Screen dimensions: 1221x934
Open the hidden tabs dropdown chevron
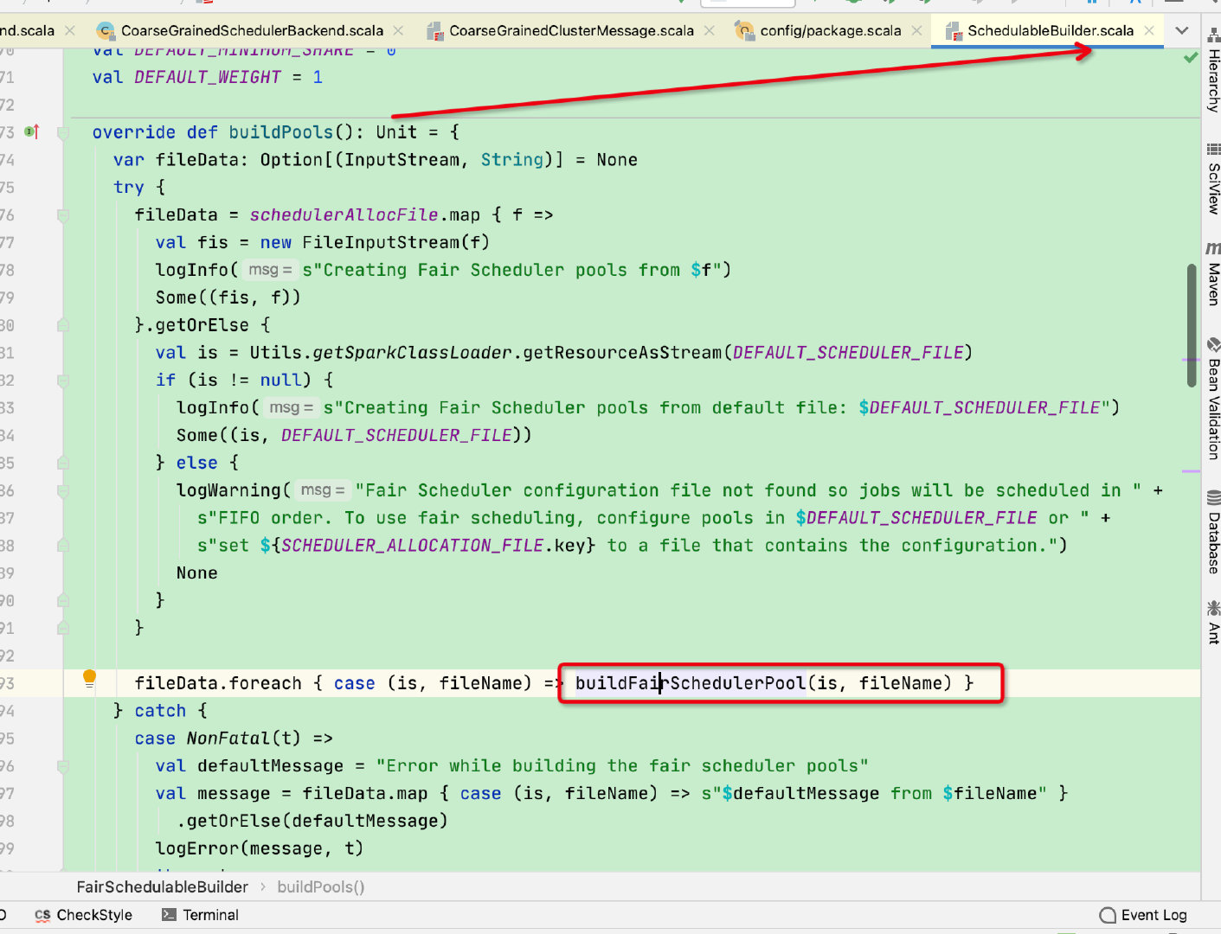pyautogui.click(x=1182, y=30)
